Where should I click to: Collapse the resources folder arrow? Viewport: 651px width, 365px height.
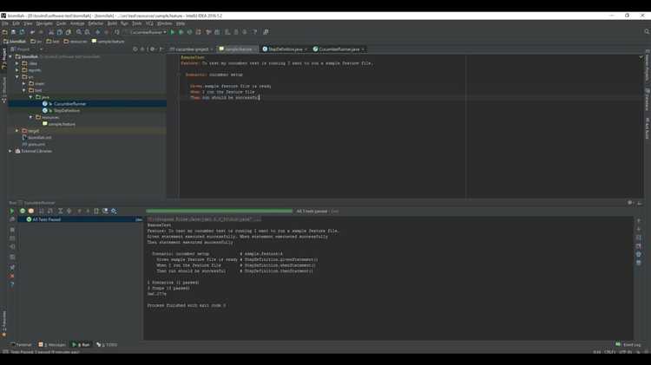point(30,117)
